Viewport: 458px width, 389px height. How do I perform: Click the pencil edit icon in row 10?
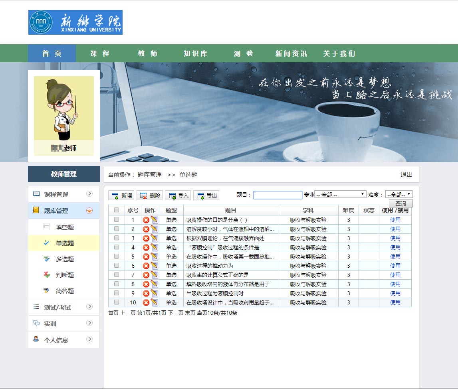pos(154,302)
